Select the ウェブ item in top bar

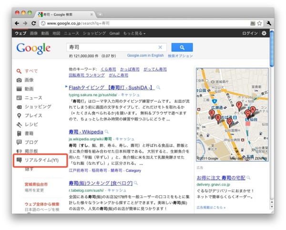click(x=20, y=33)
